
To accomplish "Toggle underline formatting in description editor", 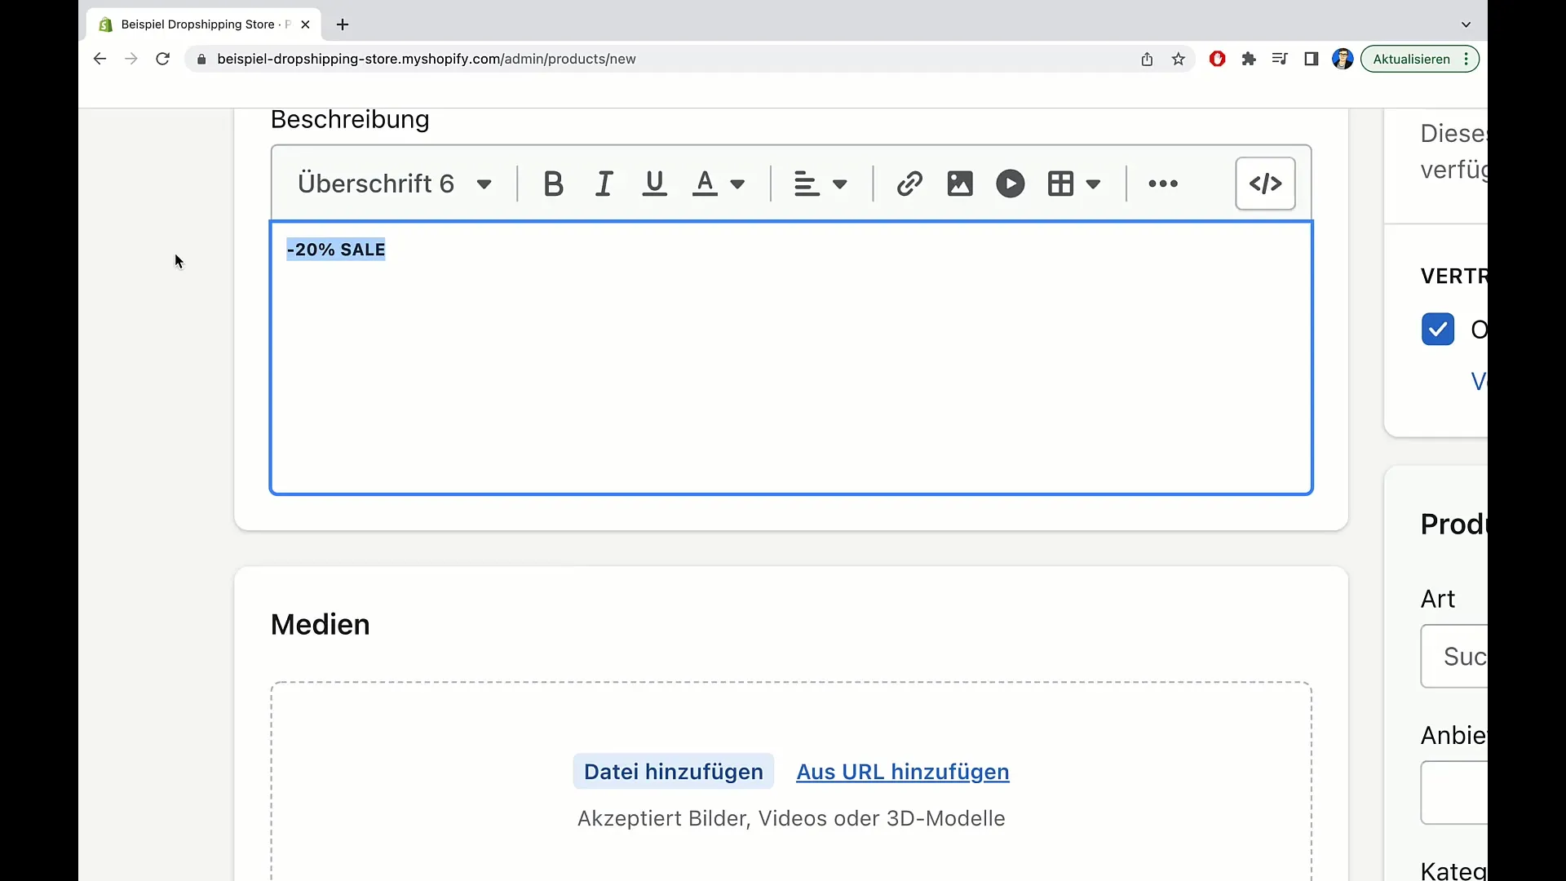I will 655,184.
